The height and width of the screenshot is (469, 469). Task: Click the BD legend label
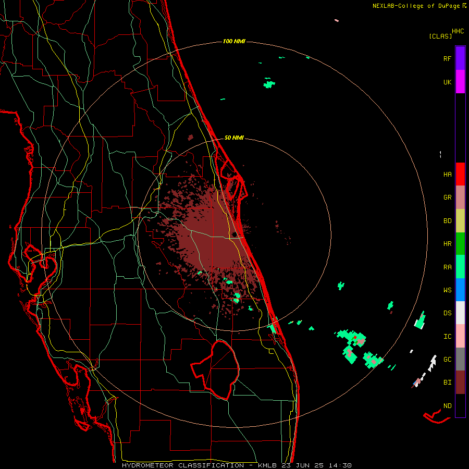pyautogui.click(x=447, y=221)
